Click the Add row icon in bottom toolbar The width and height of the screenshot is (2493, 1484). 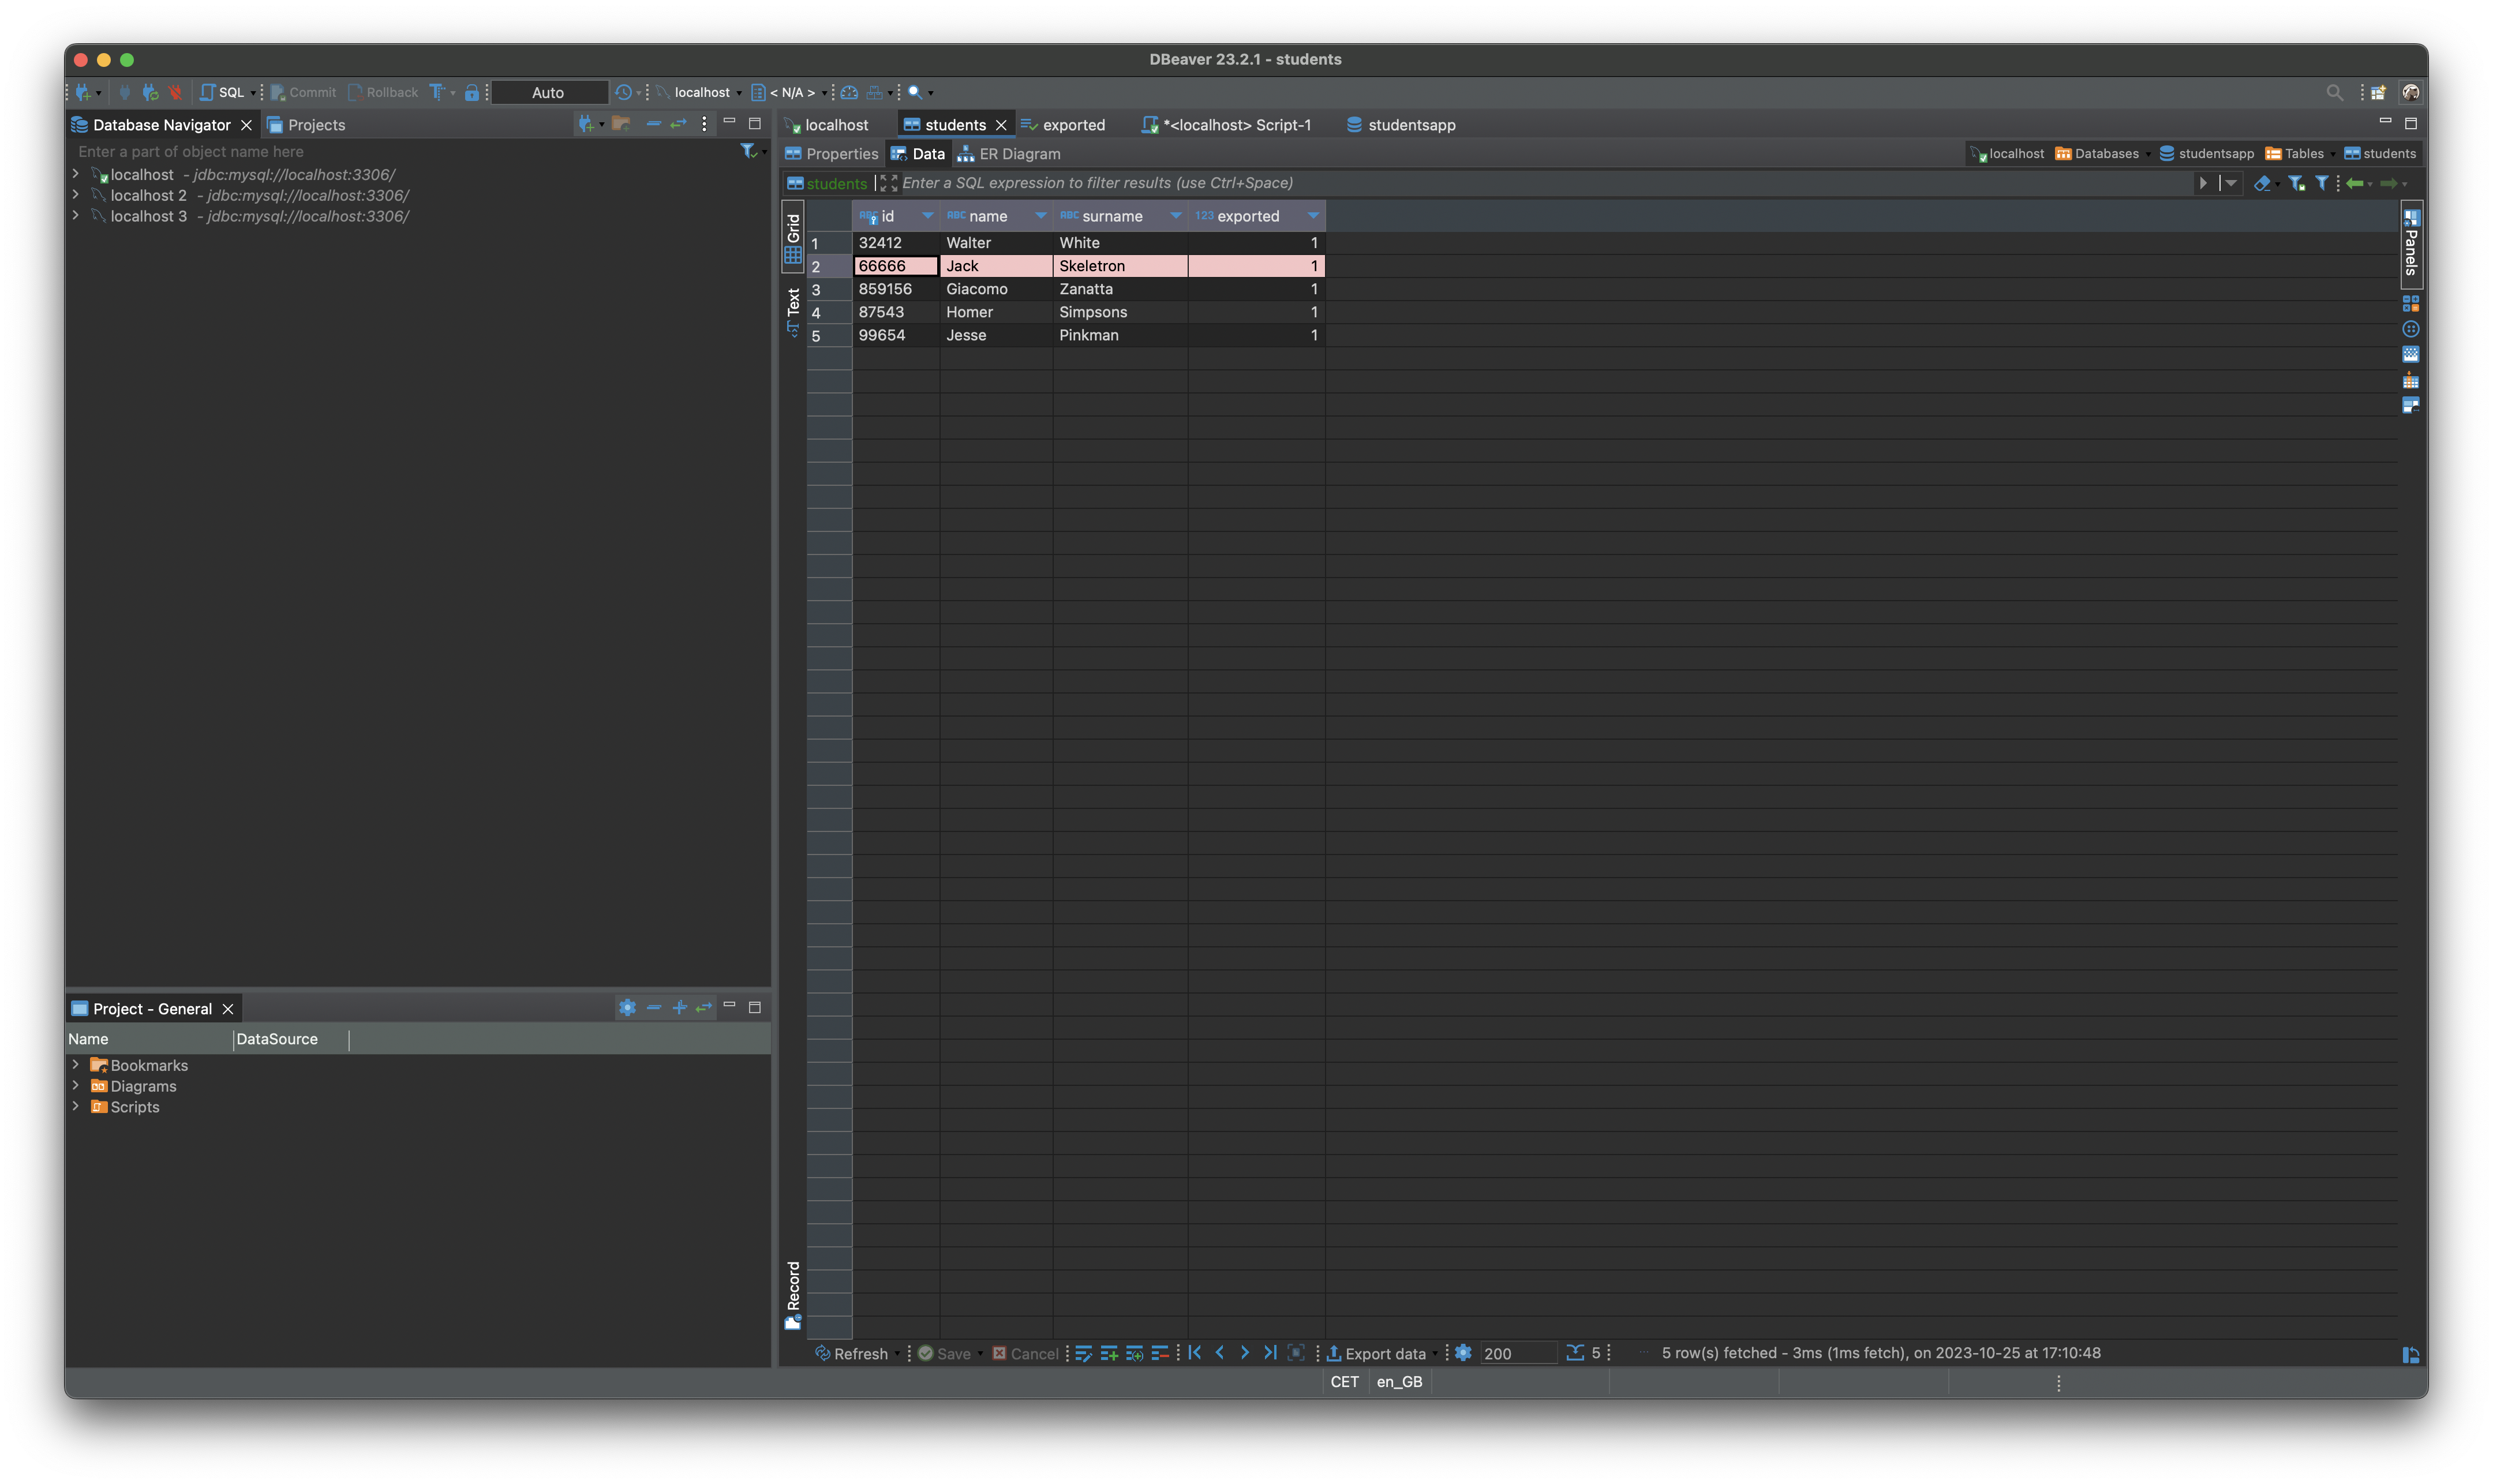(1109, 1353)
